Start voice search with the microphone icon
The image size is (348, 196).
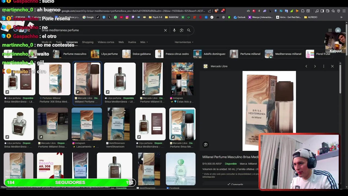[x=174, y=30]
